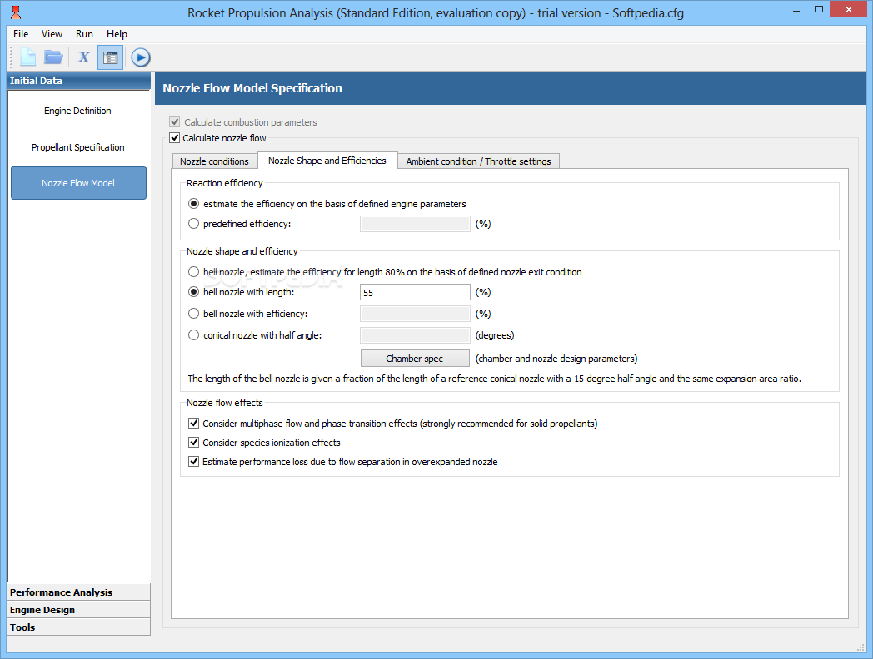
Task: Open the Run menu
Action: [84, 34]
